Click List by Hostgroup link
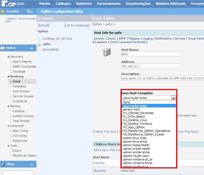This screenshot has height=175, width=204. [77, 25]
